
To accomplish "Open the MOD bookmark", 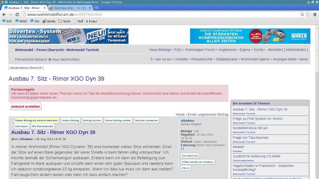I will tap(21, 21).
